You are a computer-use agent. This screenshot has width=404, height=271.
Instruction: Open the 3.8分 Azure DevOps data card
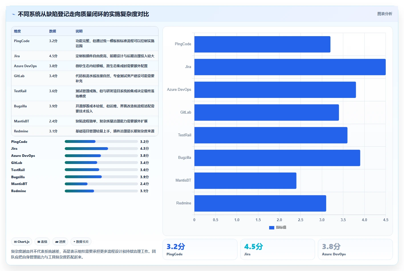click(355, 249)
